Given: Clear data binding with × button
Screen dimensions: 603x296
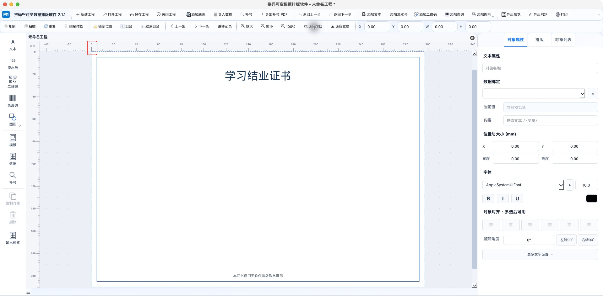Looking at the screenshot, I should 593,94.
